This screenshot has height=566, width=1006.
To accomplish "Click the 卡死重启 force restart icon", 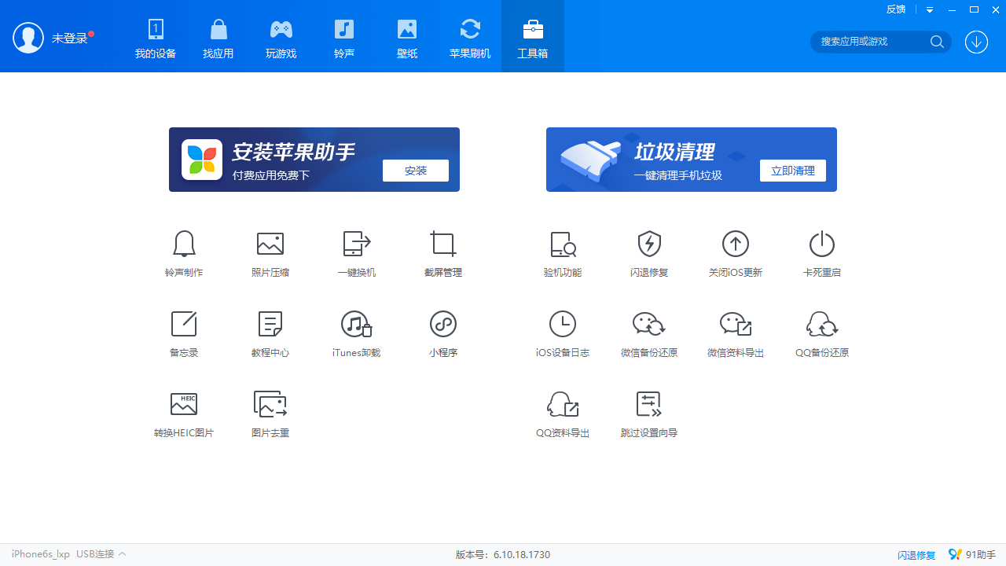I will [x=822, y=244].
